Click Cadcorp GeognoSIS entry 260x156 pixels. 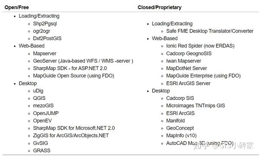tap(189, 54)
